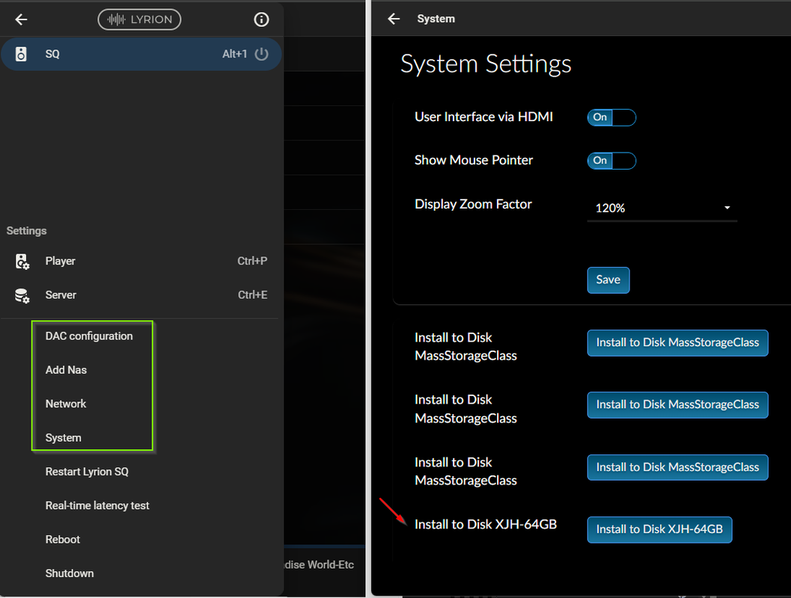The width and height of the screenshot is (791, 598).
Task: Click the Lyrion logo badge
Action: (139, 19)
